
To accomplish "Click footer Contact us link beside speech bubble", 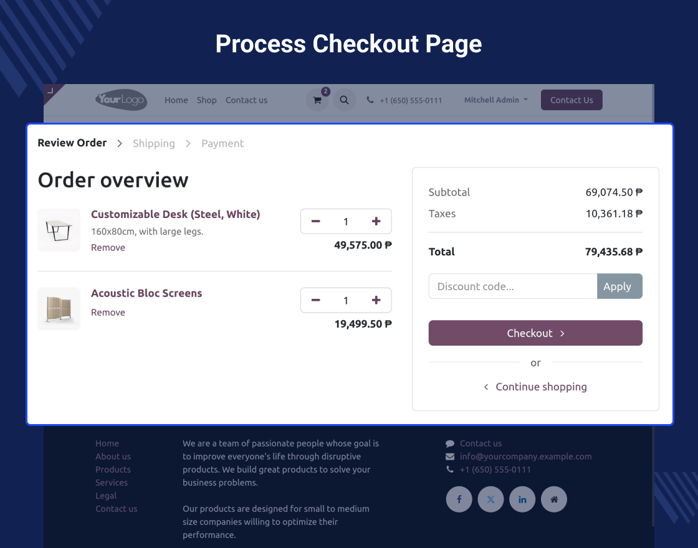I will pyautogui.click(x=480, y=443).
